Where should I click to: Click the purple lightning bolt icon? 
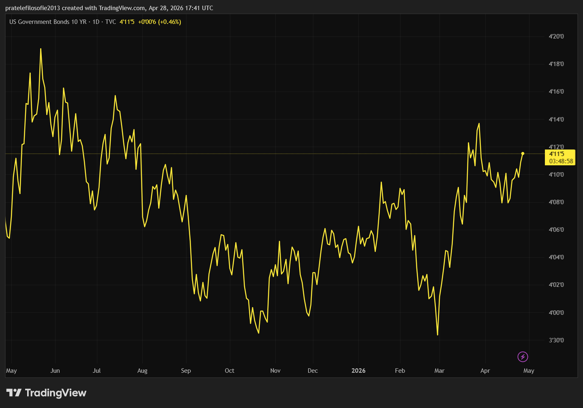pos(523,357)
